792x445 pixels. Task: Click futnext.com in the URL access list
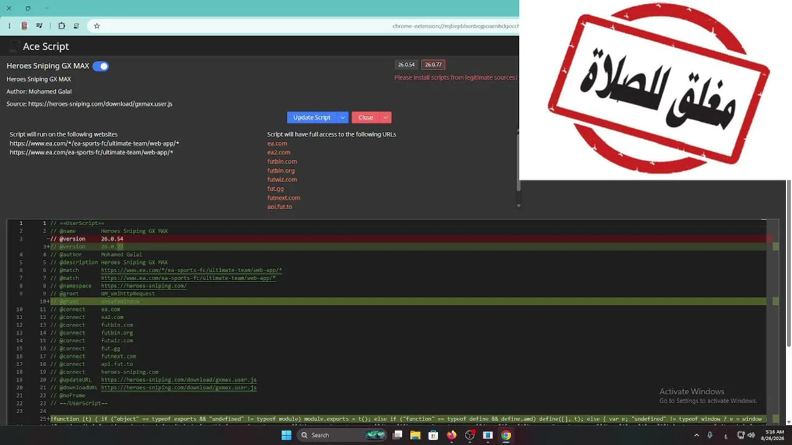coord(284,198)
